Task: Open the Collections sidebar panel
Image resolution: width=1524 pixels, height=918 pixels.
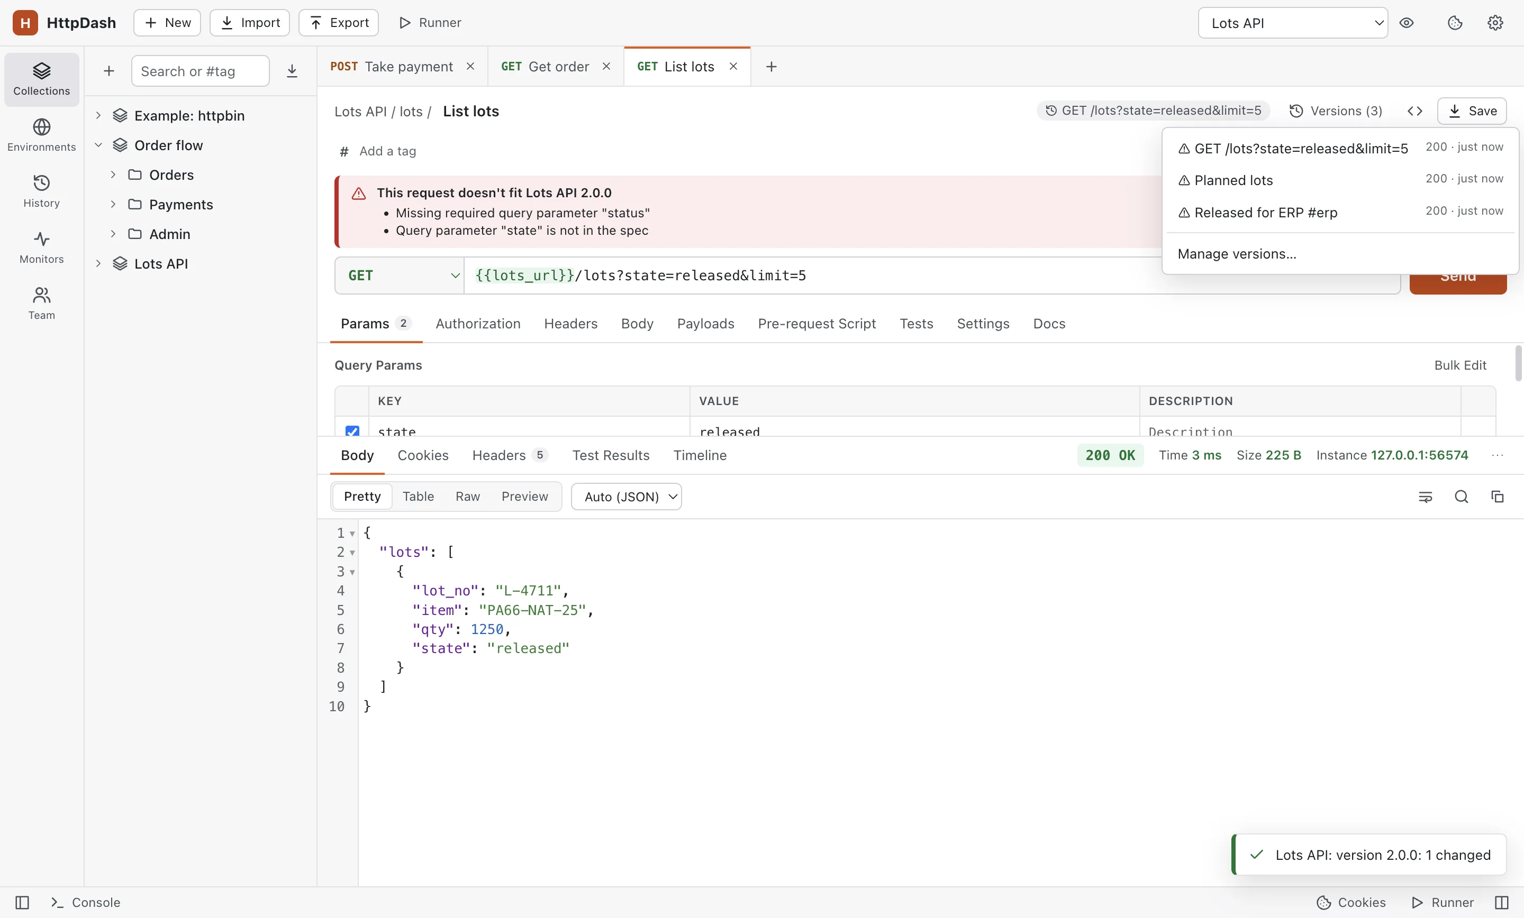Action: 41,79
